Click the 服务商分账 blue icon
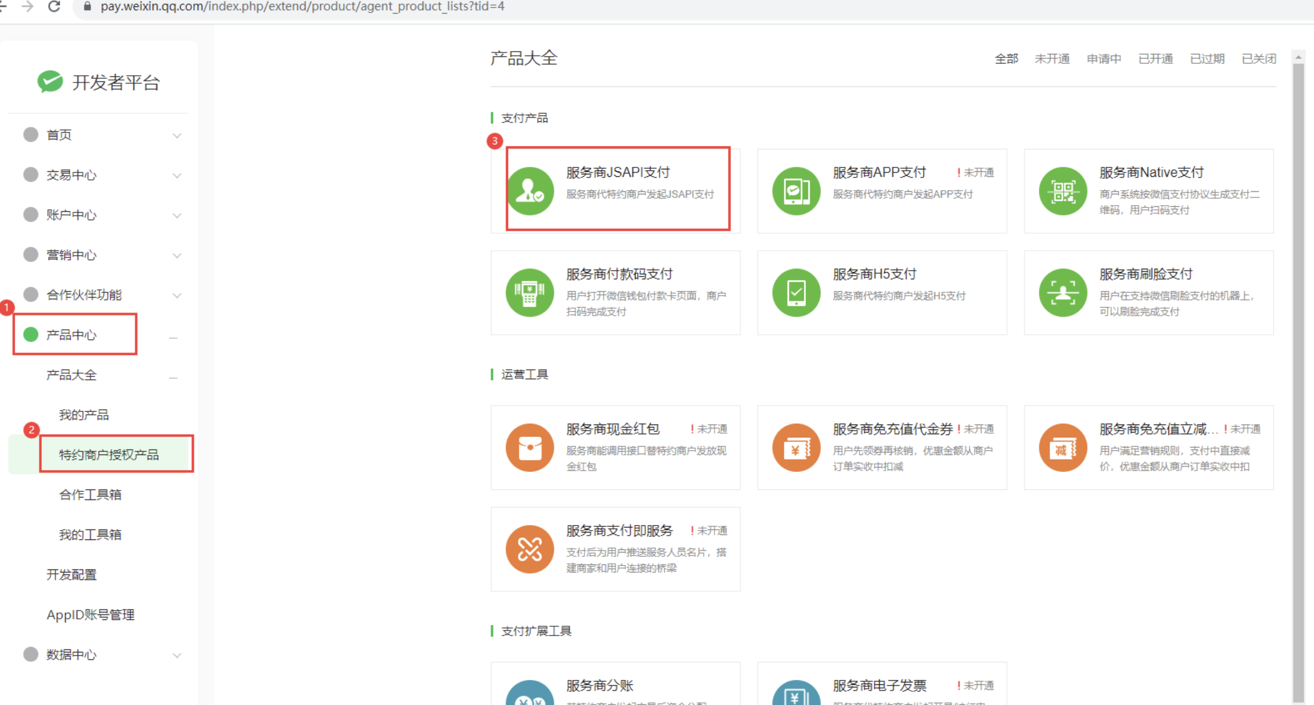 tap(529, 692)
